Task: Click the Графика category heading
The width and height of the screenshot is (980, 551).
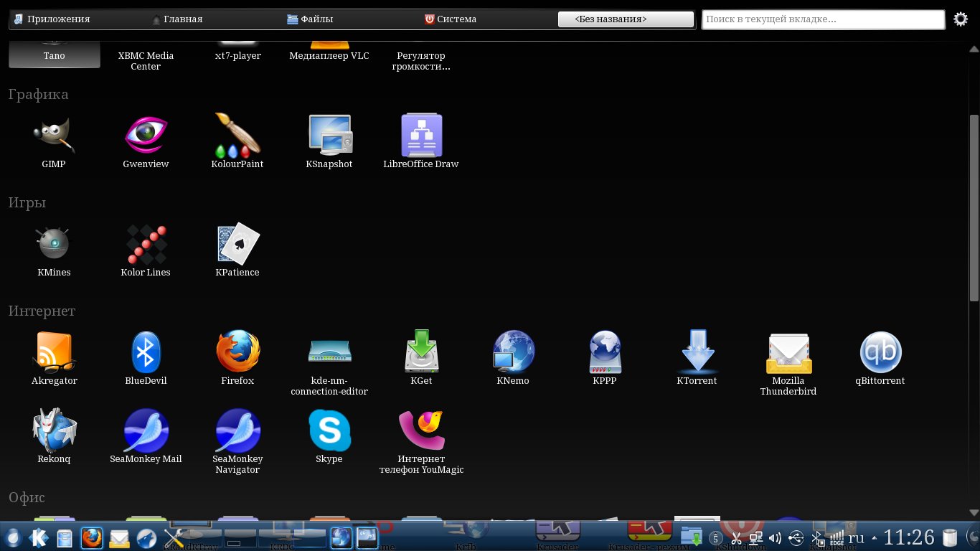Action: click(x=39, y=94)
